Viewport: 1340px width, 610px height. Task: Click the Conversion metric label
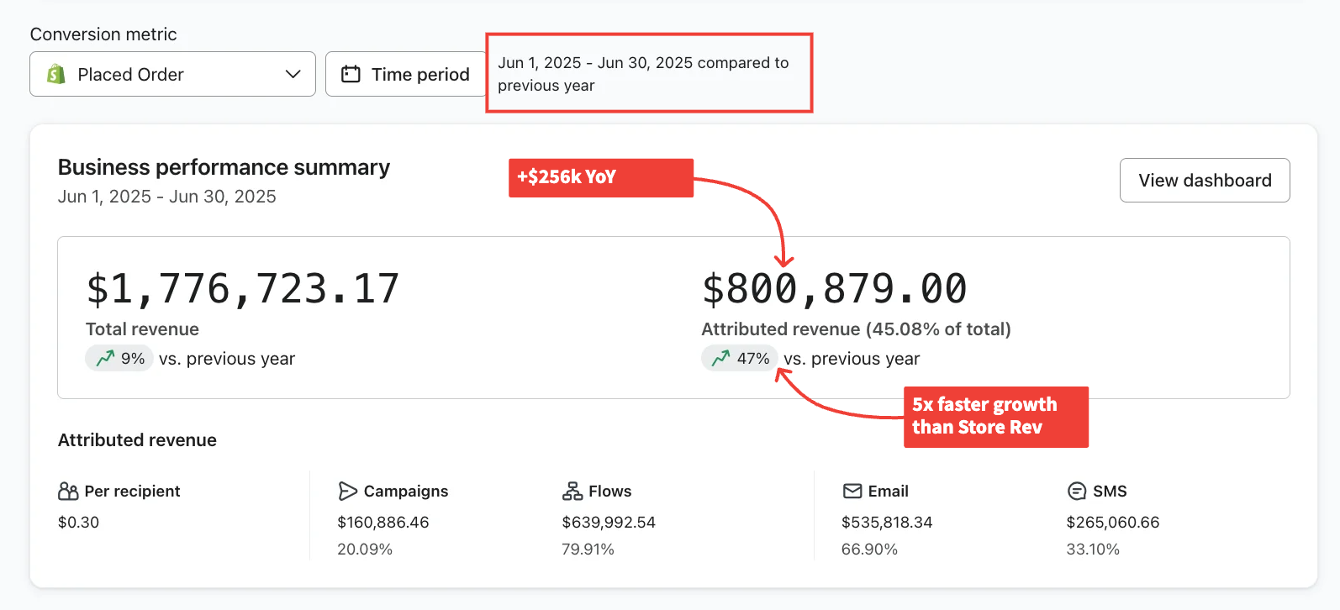tap(103, 34)
